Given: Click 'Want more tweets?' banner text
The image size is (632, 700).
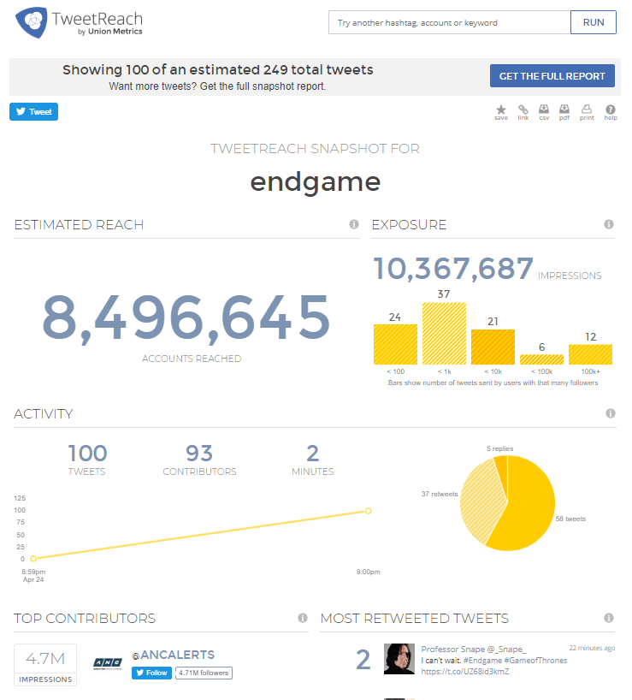Looking at the screenshot, I should pos(217,86).
